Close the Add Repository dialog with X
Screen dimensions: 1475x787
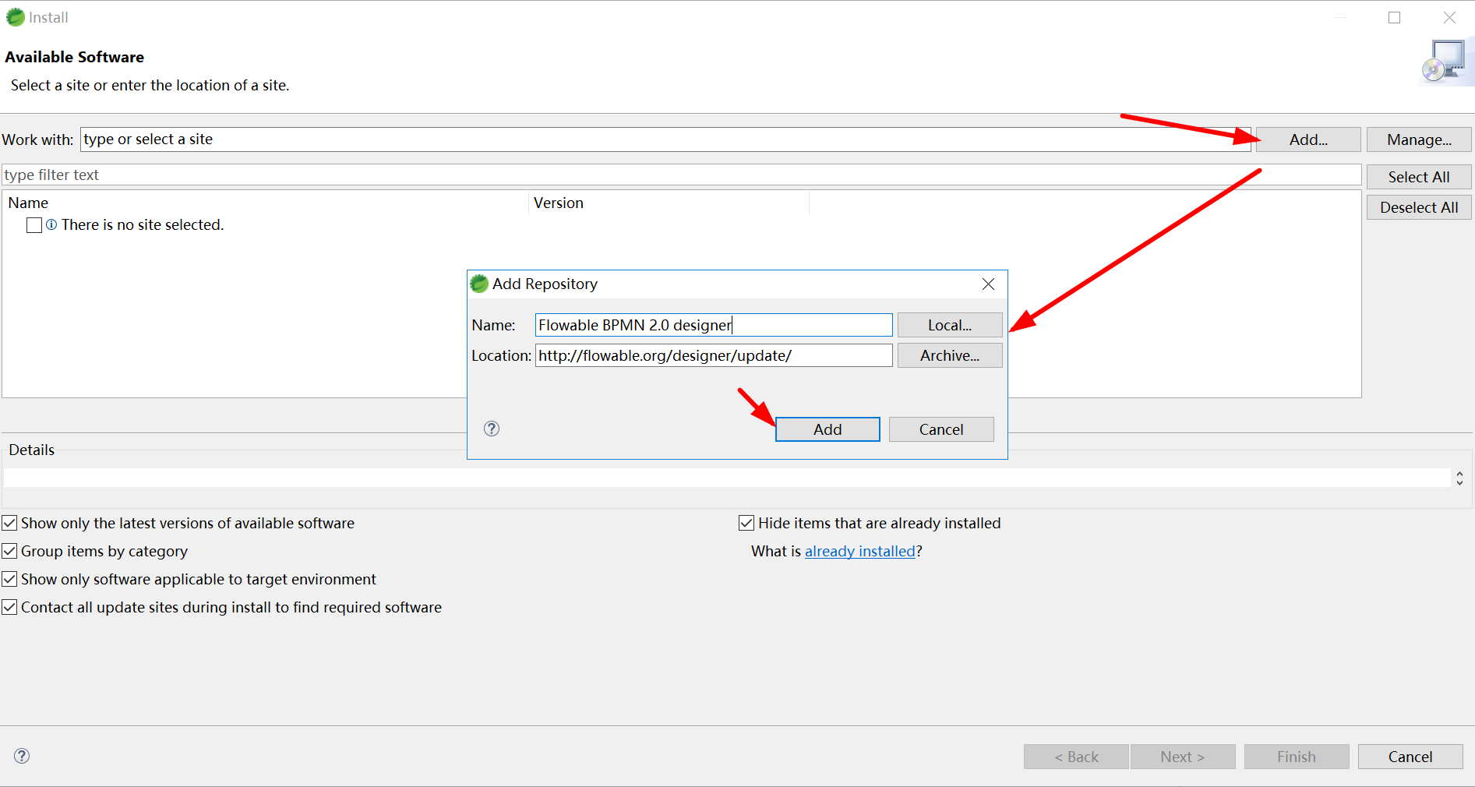click(988, 284)
